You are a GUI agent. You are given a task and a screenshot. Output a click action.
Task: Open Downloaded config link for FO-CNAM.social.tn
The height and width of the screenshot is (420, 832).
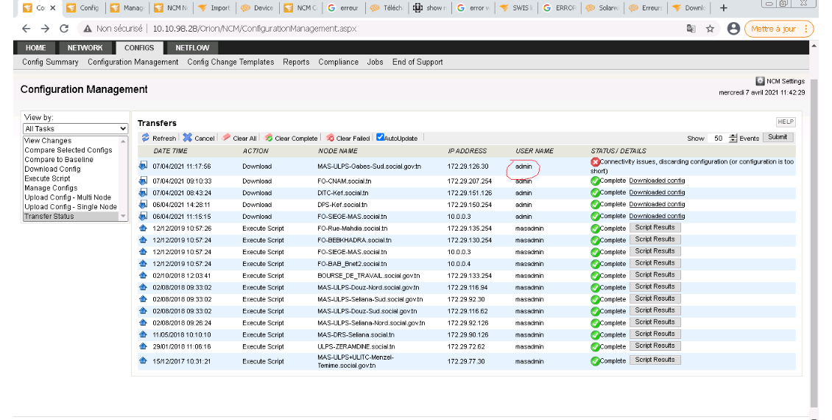pyautogui.click(x=657, y=181)
